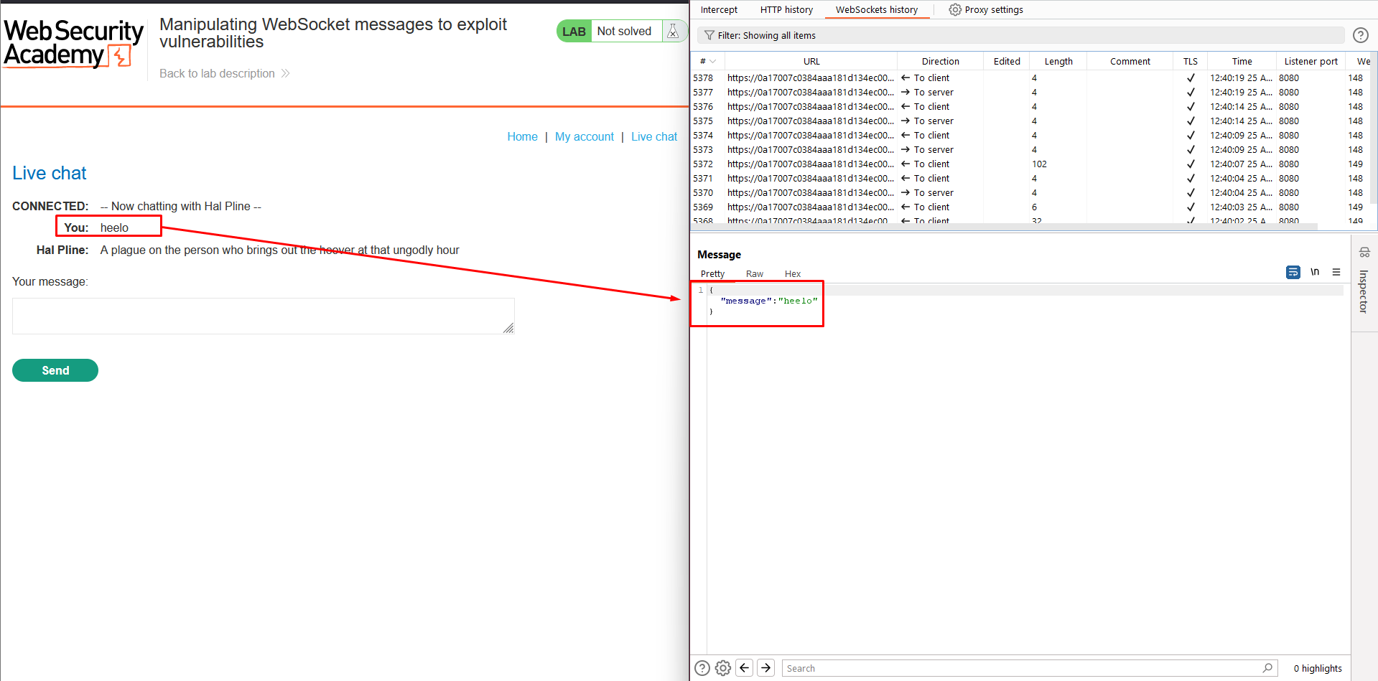Viewport: 1378px width, 681px height.
Task: Sort by the Time column header
Action: point(1242,62)
